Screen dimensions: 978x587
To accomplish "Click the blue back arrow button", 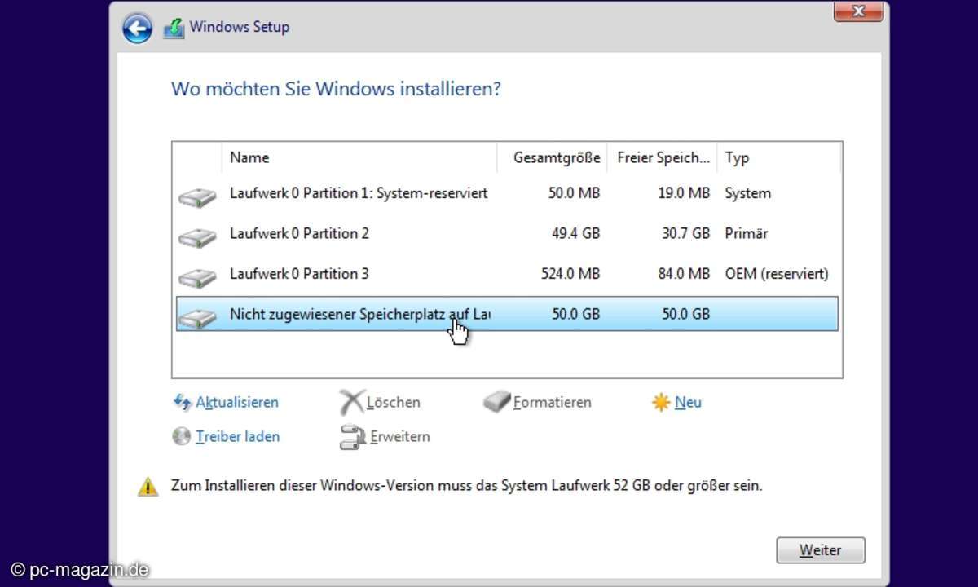I will click(x=138, y=29).
